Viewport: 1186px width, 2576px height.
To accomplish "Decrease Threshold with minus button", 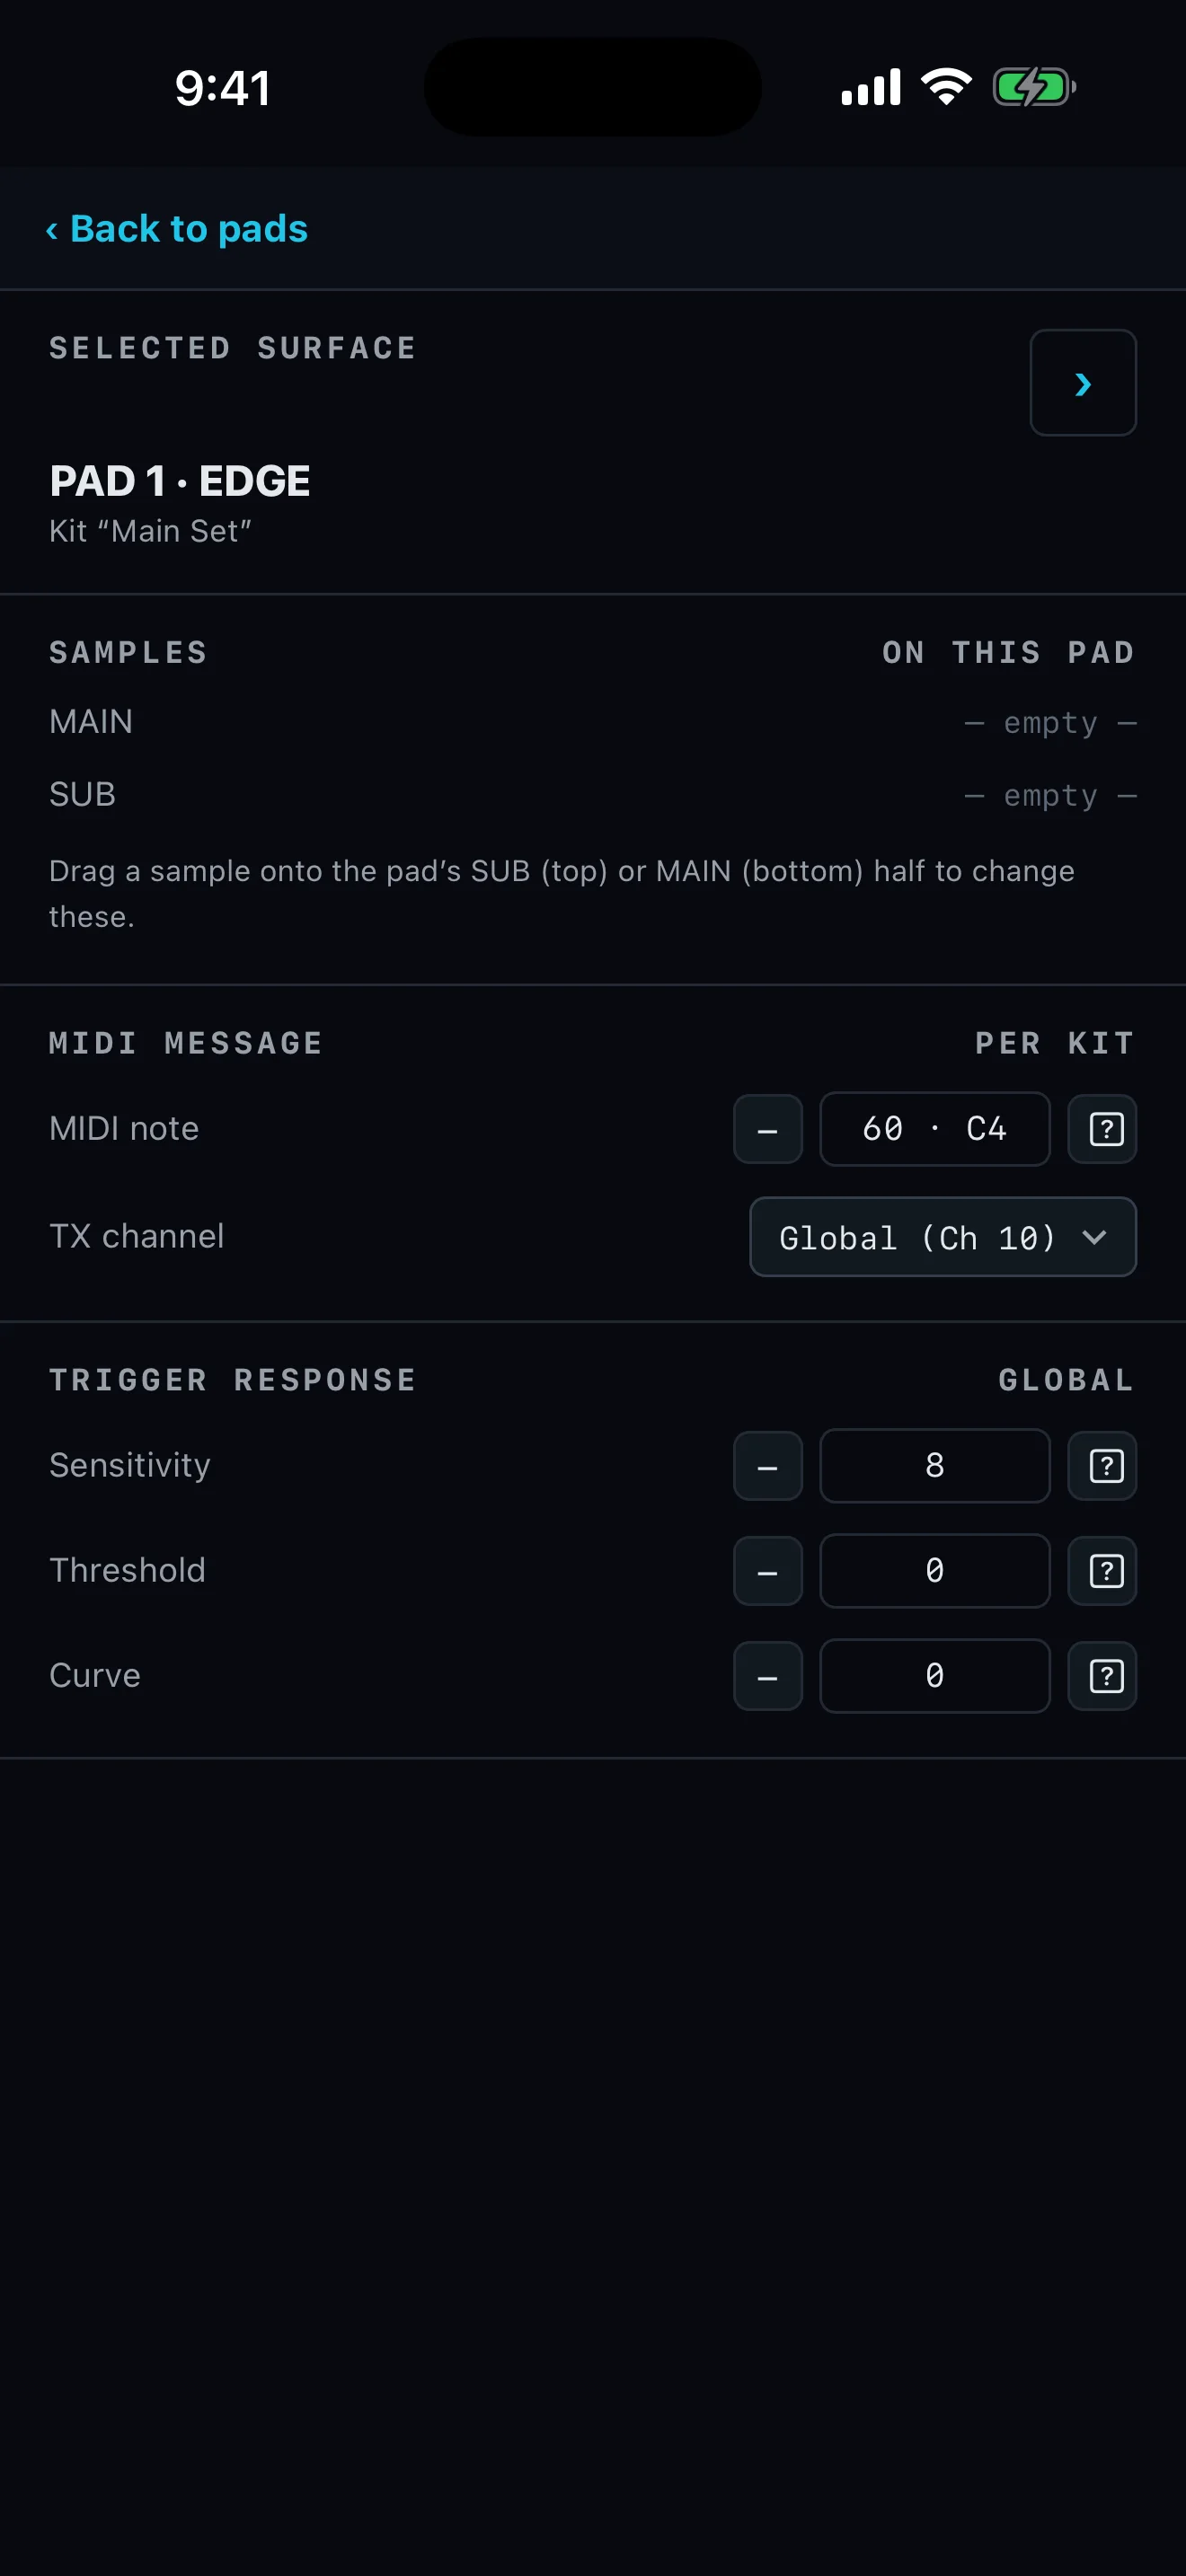I will tap(768, 1571).
